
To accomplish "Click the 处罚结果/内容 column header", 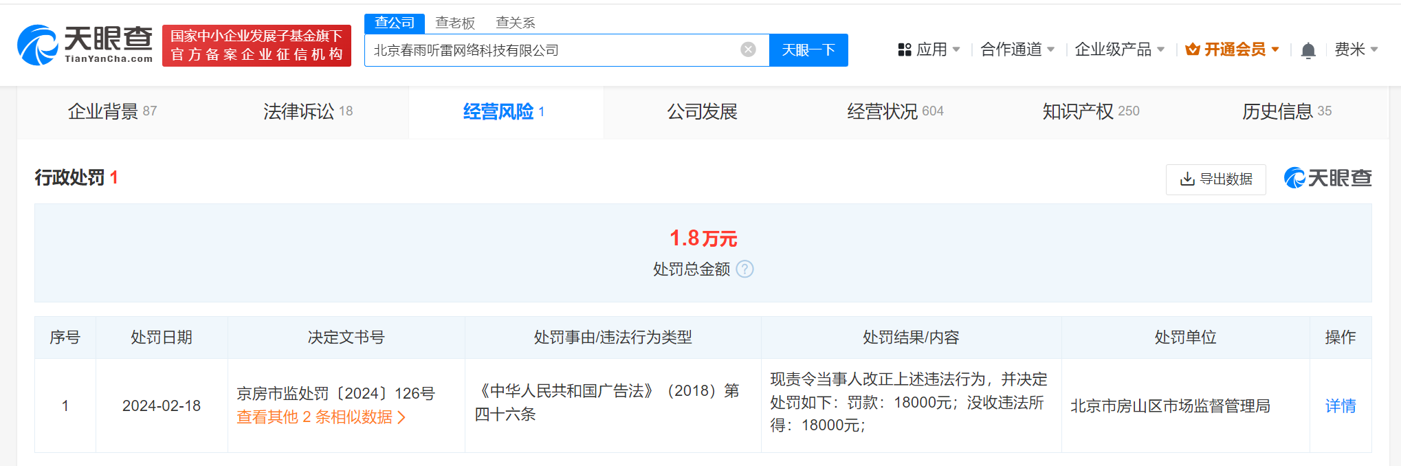I will tap(912, 337).
